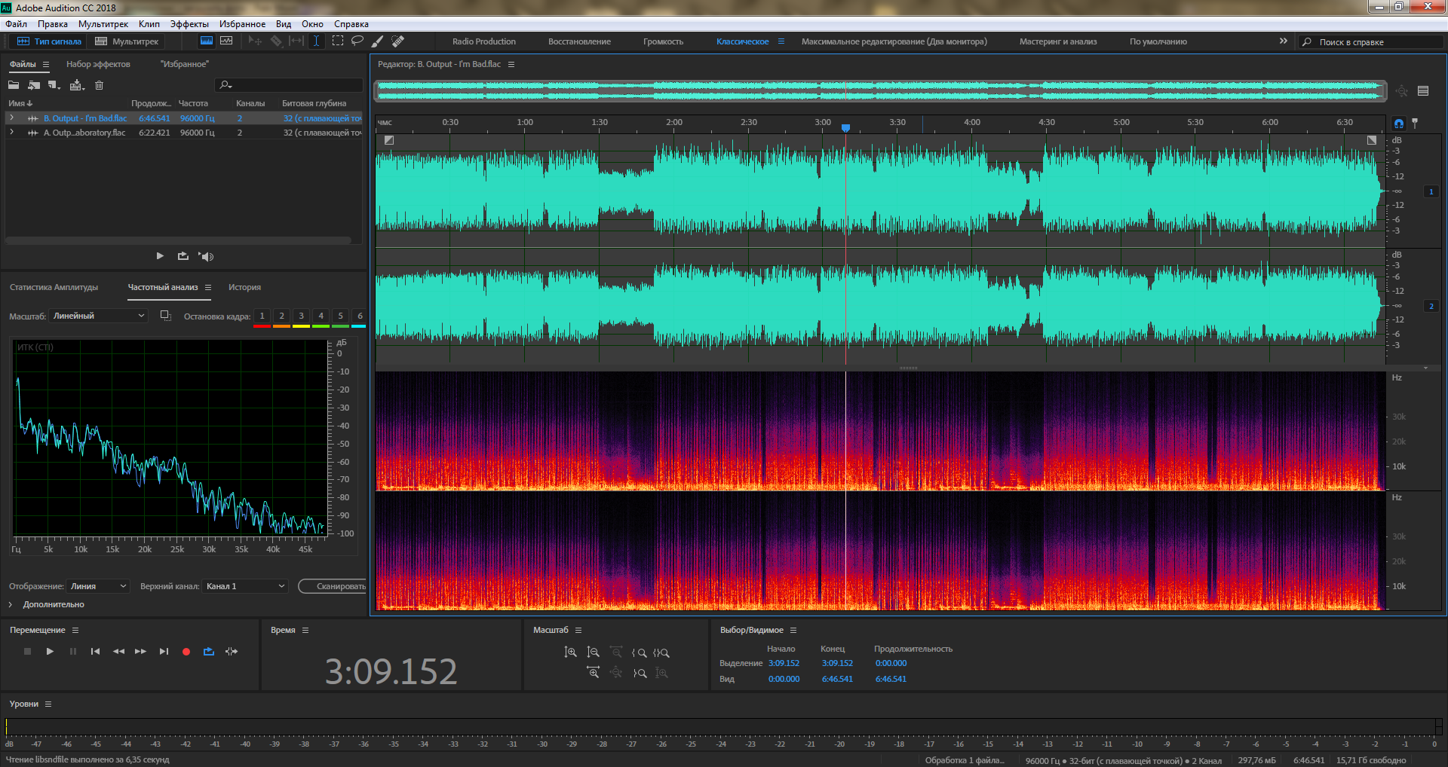Switch to Waveform view (Тип сигнала)
Viewport: 1448px width, 767px height.
click(x=49, y=41)
